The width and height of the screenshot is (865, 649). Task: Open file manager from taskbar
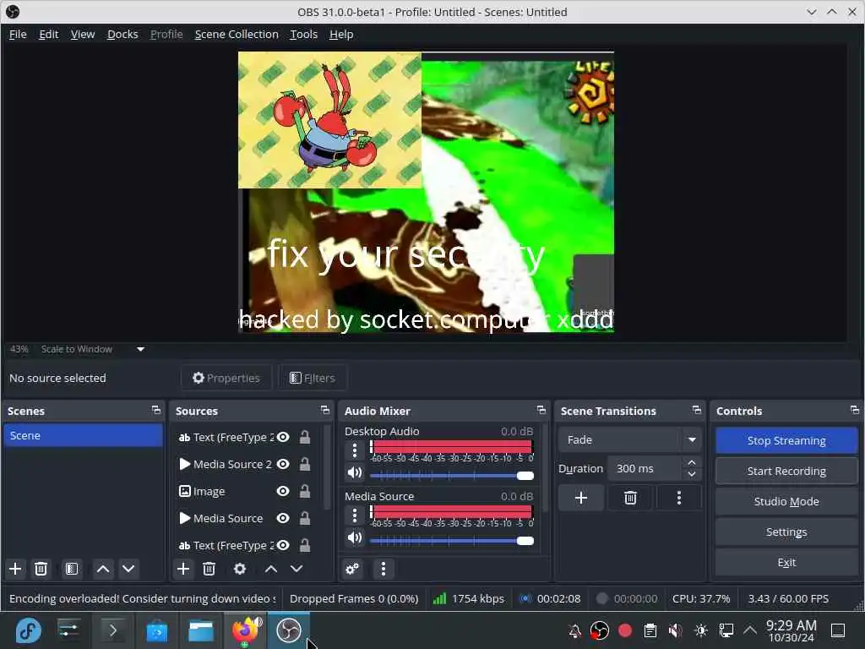(x=201, y=630)
